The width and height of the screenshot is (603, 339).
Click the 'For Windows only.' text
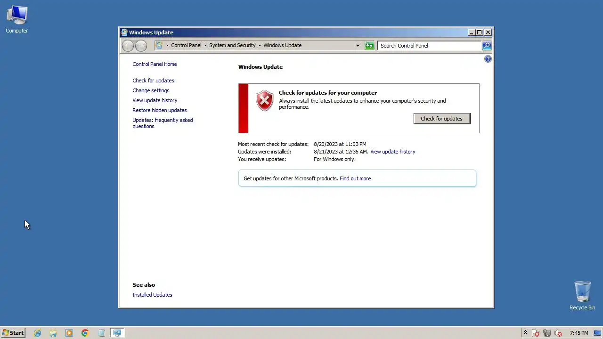click(334, 159)
